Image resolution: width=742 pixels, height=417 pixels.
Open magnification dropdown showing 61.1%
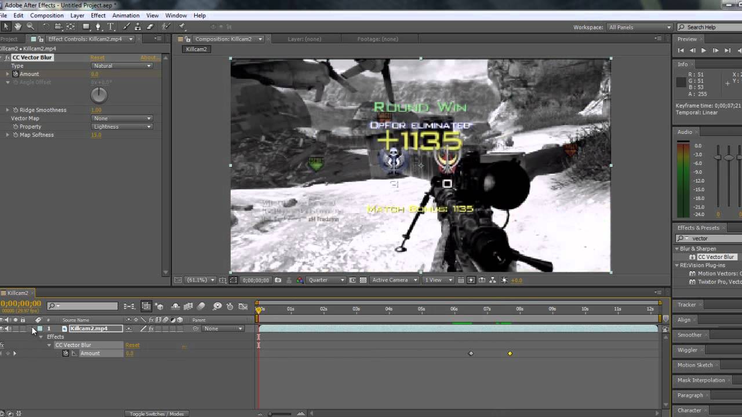click(200, 280)
